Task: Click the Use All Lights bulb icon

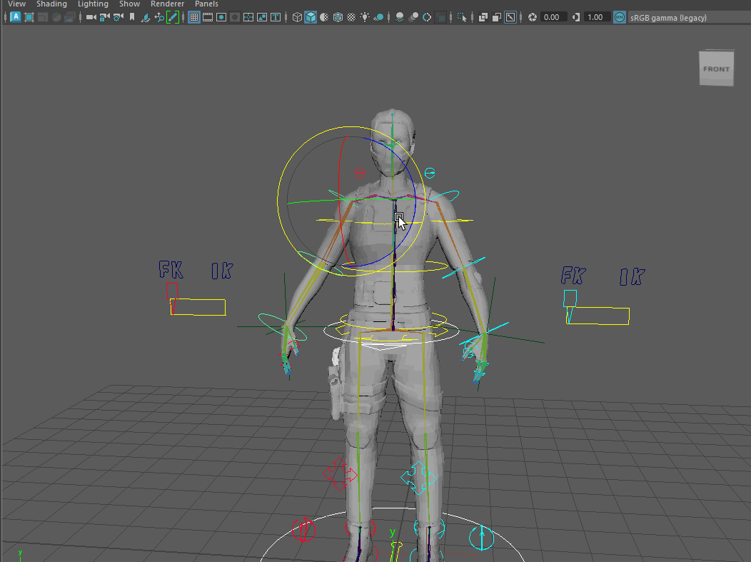Action: tap(366, 17)
